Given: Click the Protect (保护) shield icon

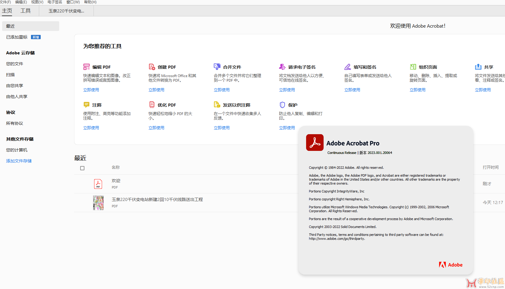Looking at the screenshot, I should coord(282,105).
